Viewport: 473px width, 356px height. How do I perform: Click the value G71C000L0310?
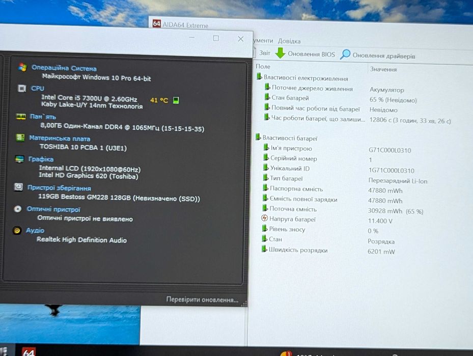click(x=389, y=150)
